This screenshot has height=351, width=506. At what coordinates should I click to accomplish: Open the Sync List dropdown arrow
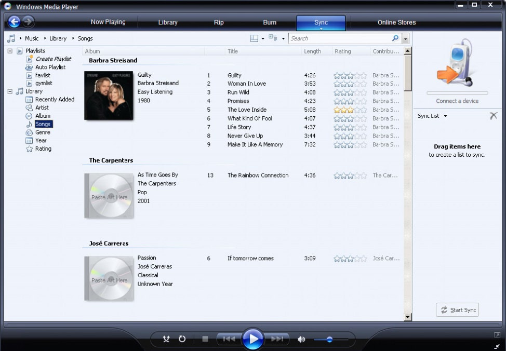pos(445,116)
